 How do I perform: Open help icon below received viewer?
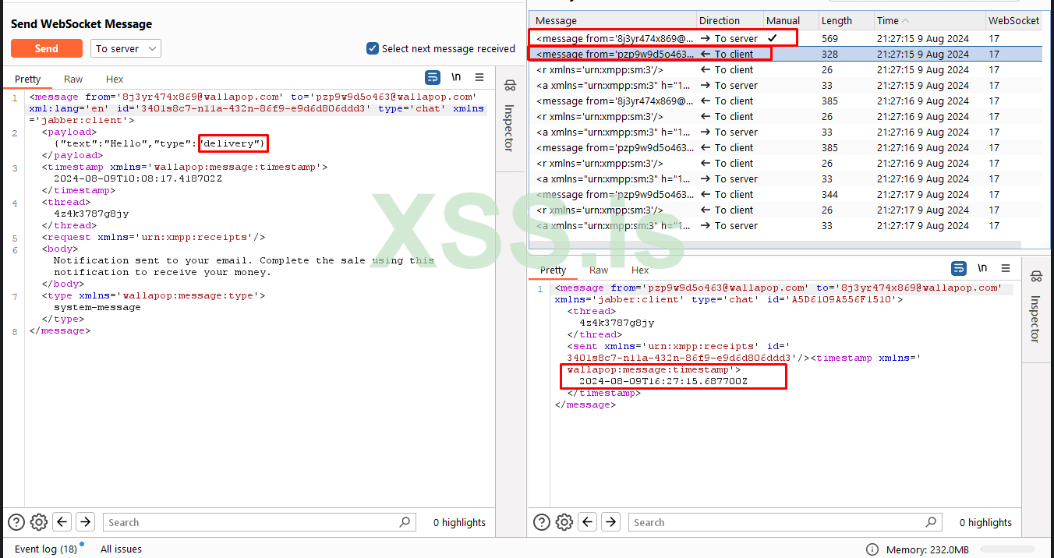(542, 522)
